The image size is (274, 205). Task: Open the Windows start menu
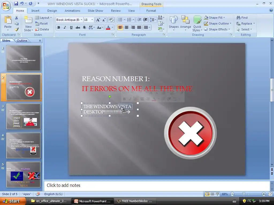[x=13, y=201]
